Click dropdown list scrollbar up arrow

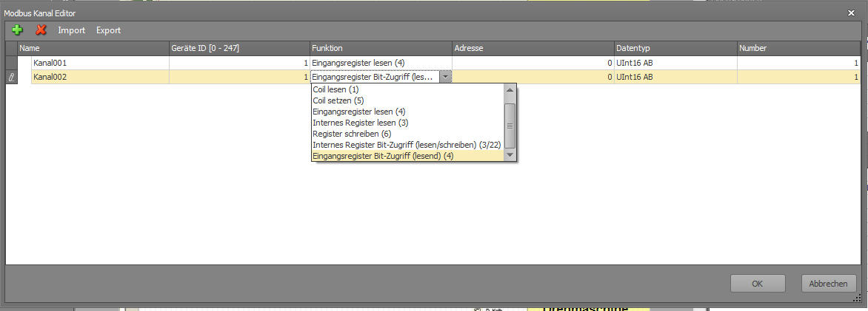pyautogui.click(x=510, y=89)
